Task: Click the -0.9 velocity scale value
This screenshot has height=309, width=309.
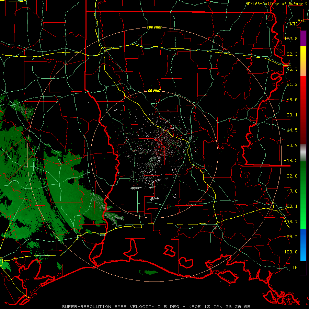Action: coord(292,146)
